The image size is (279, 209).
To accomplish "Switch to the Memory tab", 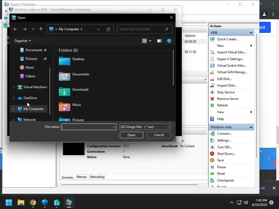I will tap(81, 177).
